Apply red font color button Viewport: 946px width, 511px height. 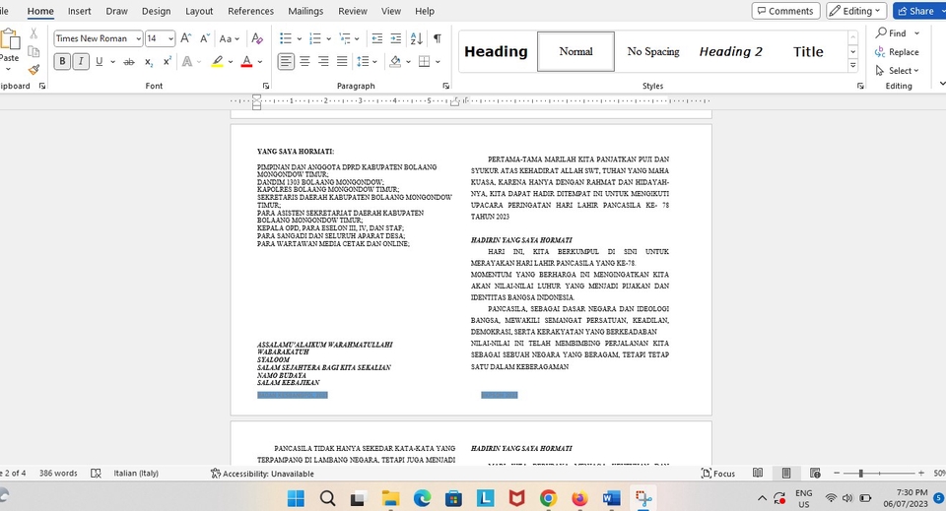[246, 61]
